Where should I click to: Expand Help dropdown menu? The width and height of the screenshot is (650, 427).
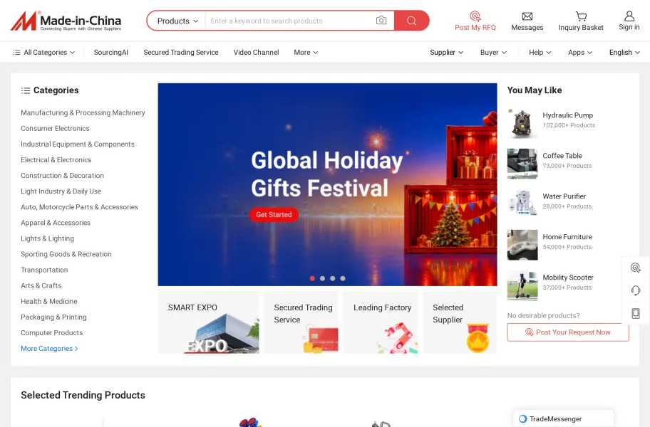coord(540,52)
